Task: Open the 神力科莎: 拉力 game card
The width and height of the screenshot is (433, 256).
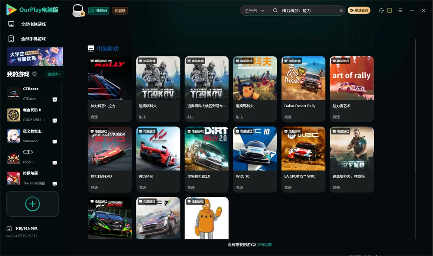Action: [110, 89]
